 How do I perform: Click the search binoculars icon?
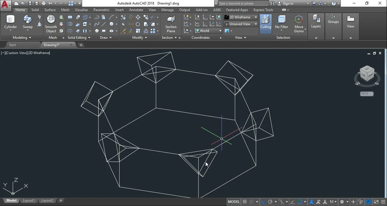click(273, 3)
